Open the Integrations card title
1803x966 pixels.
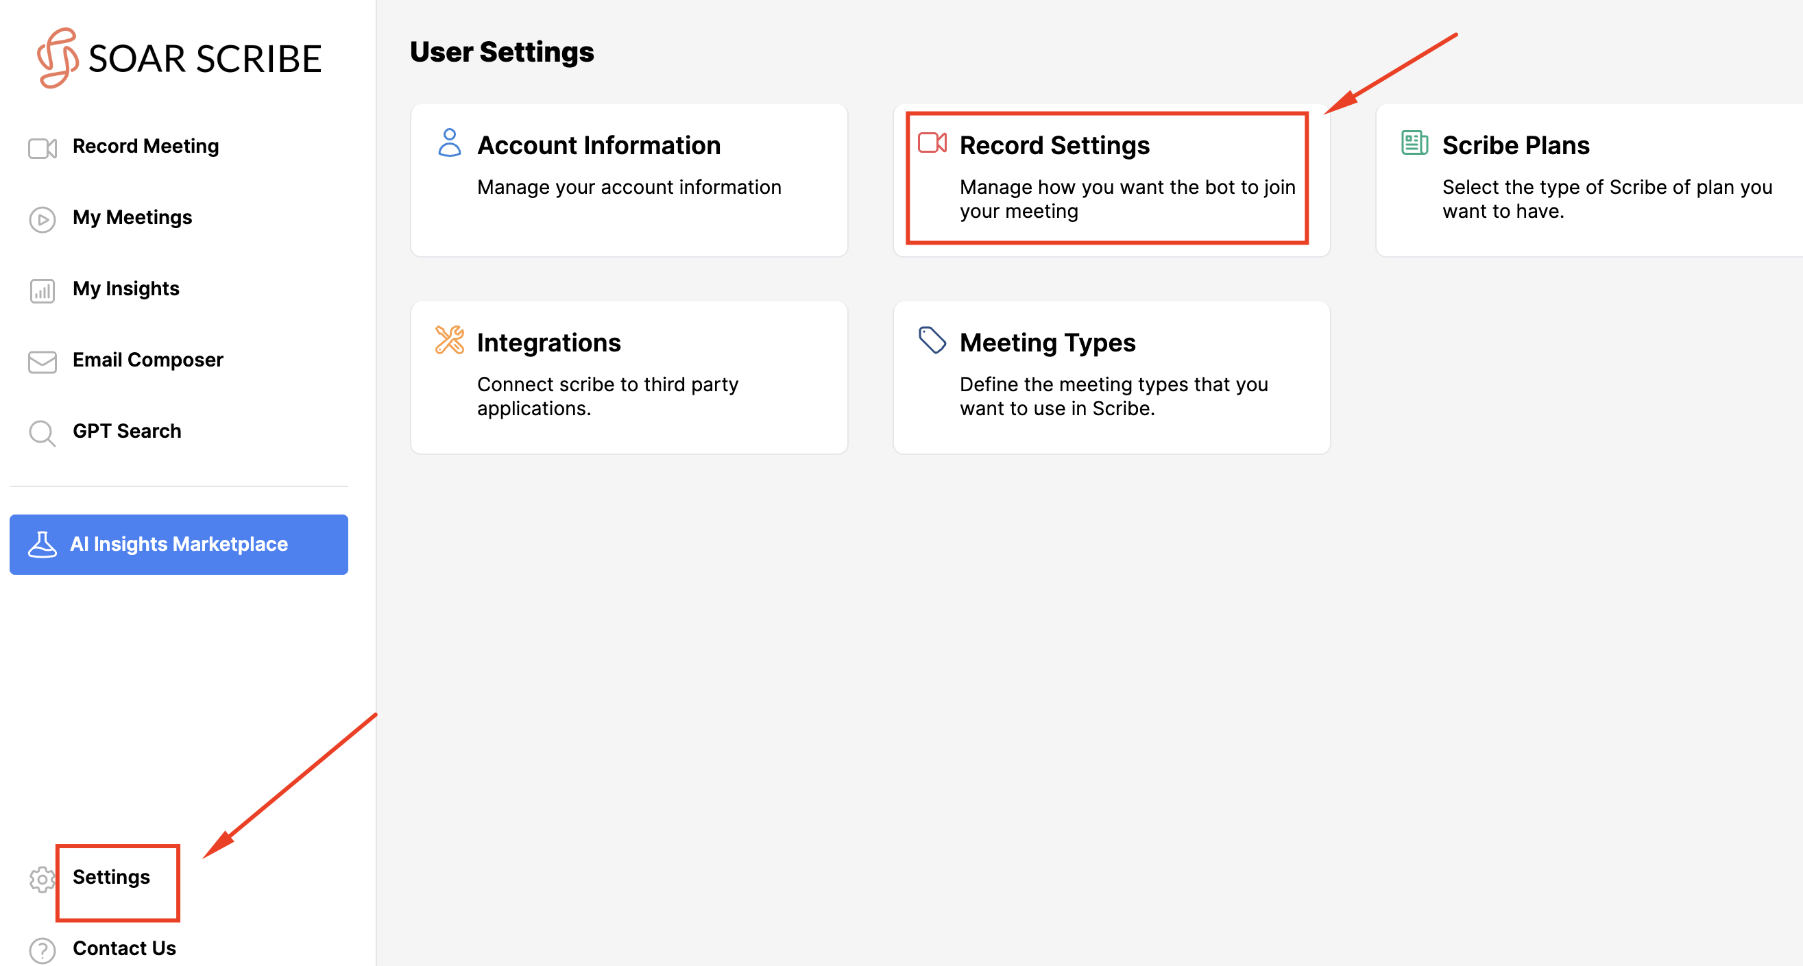click(548, 343)
